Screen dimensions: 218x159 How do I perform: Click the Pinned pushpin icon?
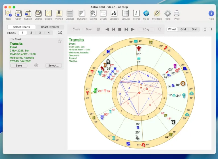tap(59, 13)
